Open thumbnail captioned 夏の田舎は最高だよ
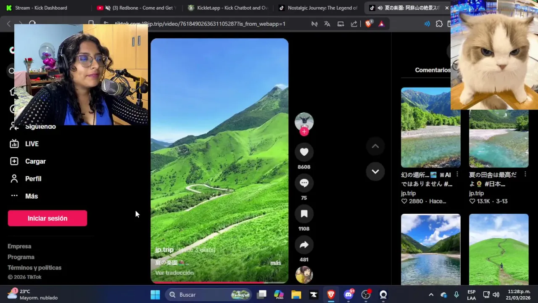538x303 pixels. tap(499, 138)
